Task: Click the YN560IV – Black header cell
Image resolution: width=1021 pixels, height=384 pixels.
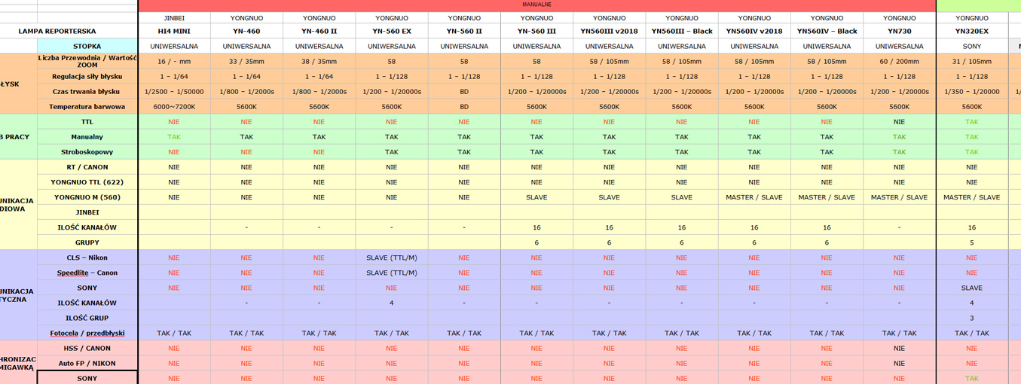Action: [827, 32]
